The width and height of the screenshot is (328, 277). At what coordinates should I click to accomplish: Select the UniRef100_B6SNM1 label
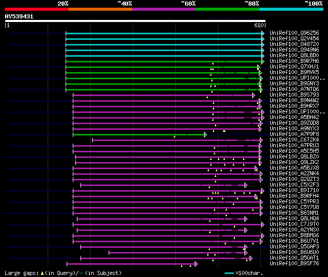[294, 213]
